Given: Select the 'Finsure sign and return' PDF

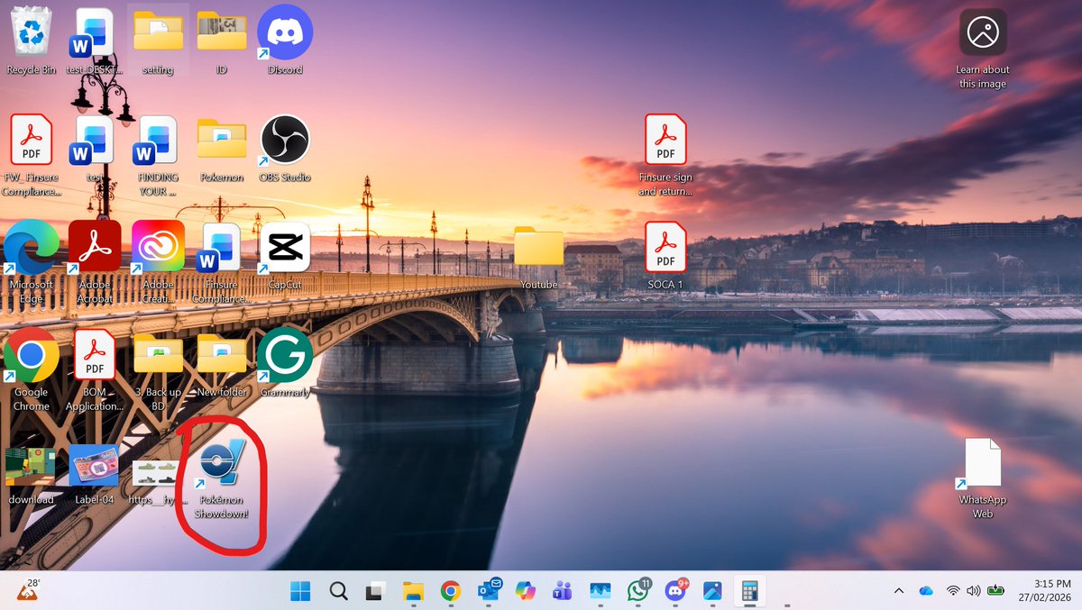Looking at the screenshot, I should click(665, 155).
